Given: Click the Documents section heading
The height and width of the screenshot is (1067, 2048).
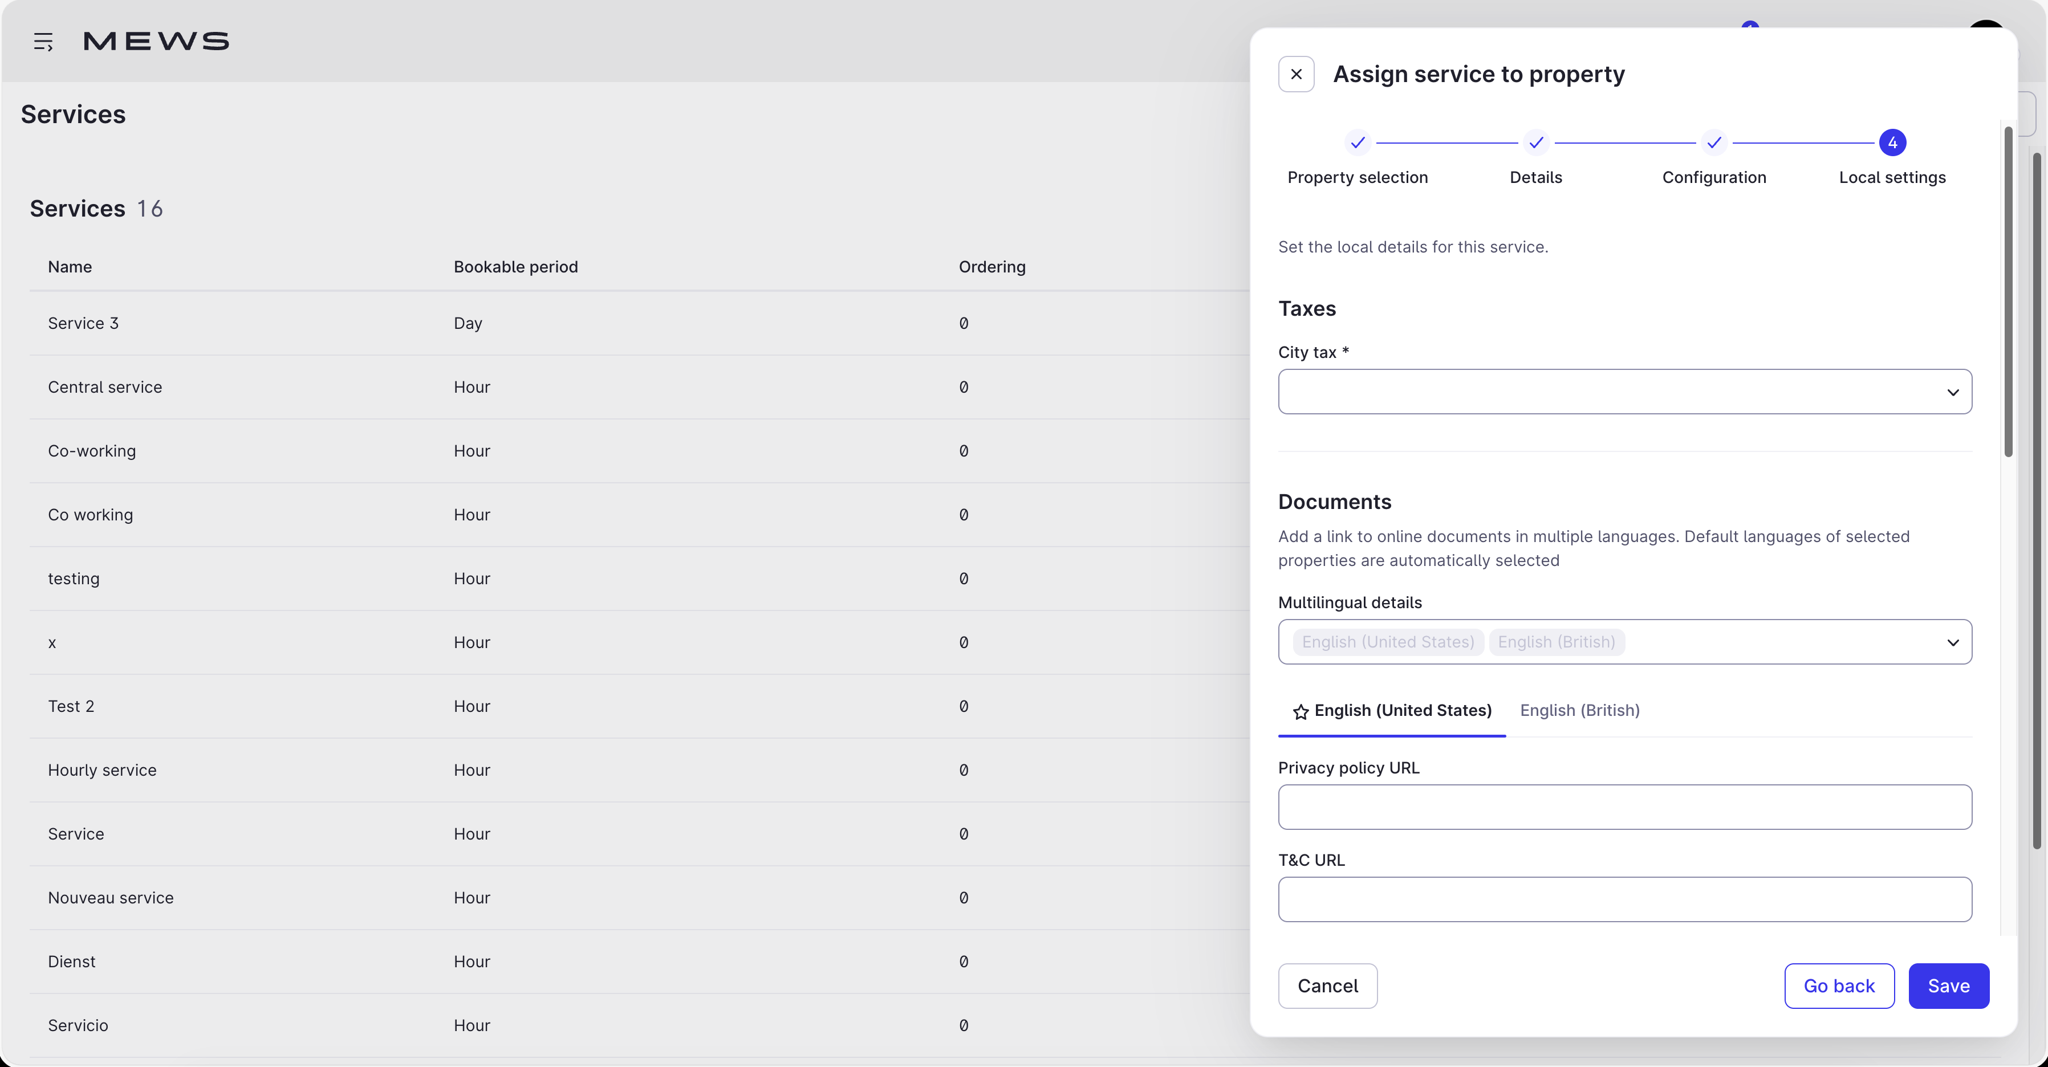Looking at the screenshot, I should (1334, 502).
